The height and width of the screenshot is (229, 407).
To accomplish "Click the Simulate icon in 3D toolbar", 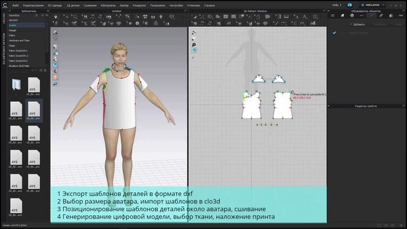I will tap(56, 17).
